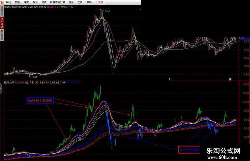Click the A3: 7.88 indicator value

[40, 82]
